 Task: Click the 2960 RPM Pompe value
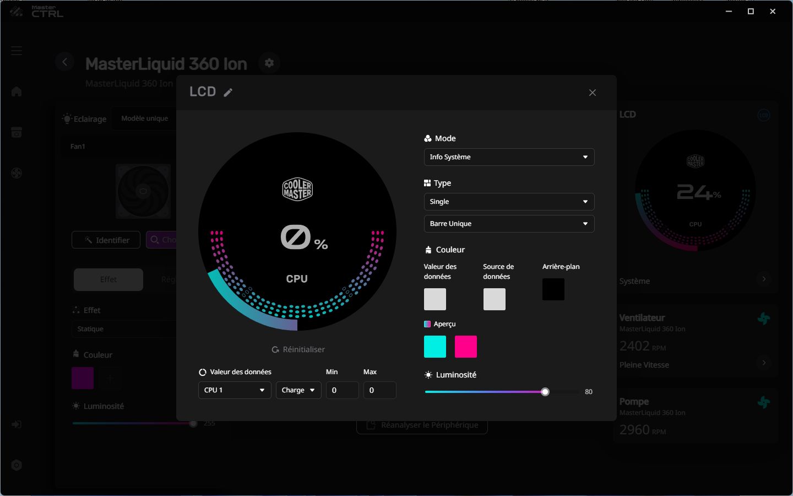pyautogui.click(x=643, y=430)
